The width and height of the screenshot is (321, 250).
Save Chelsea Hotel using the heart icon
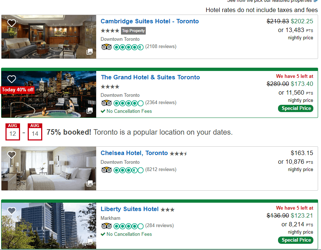(x=12, y=155)
